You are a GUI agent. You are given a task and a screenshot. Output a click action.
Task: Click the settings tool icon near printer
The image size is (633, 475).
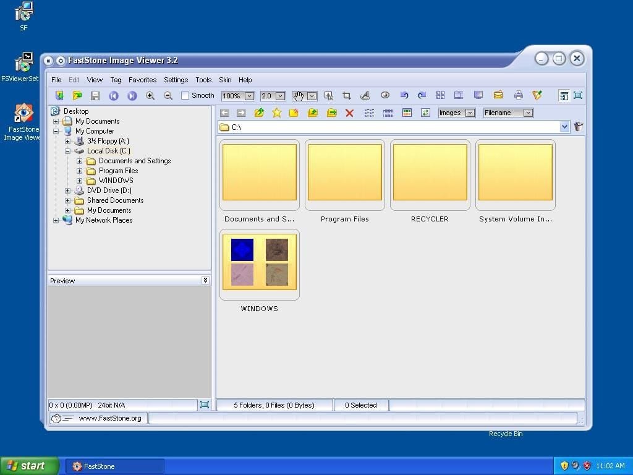[537, 95]
